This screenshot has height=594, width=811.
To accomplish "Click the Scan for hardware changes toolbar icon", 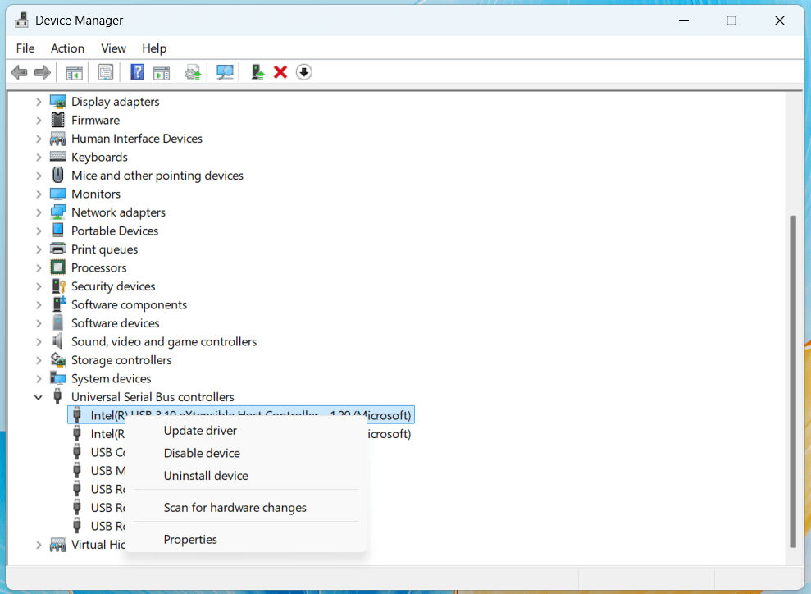I will pyautogui.click(x=225, y=72).
